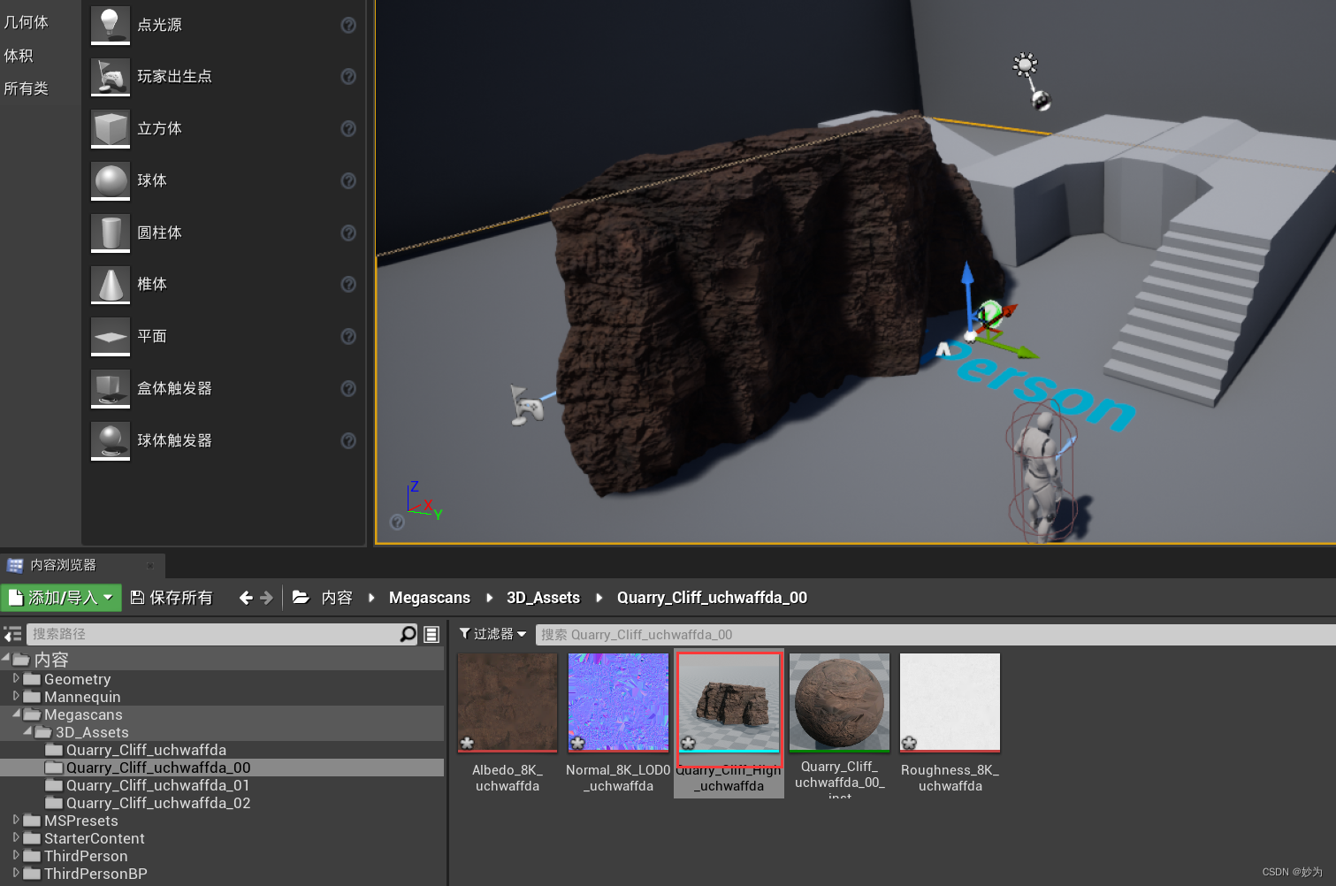Select the 玩家出生点 player start icon
The width and height of the screenshot is (1336, 886).
coord(111,76)
